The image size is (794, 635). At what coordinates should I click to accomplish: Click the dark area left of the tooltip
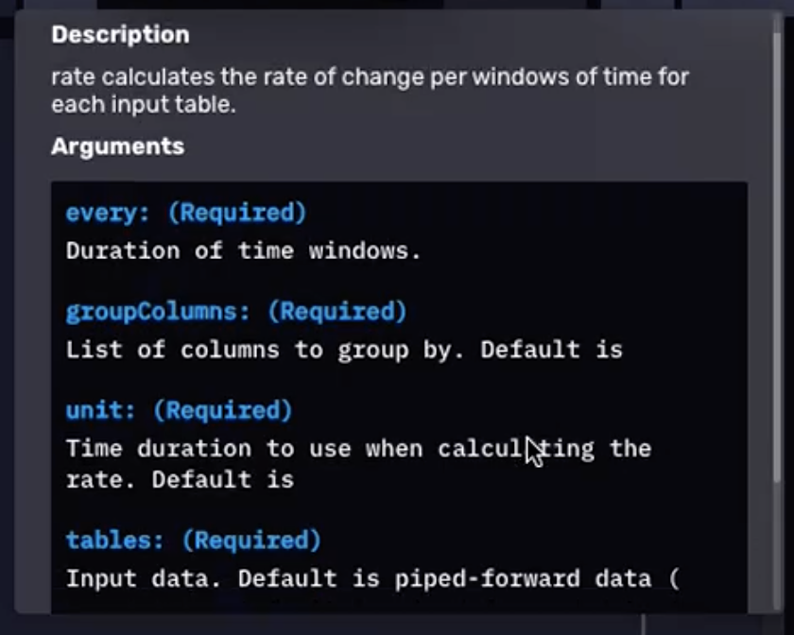[x=11, y=317]
